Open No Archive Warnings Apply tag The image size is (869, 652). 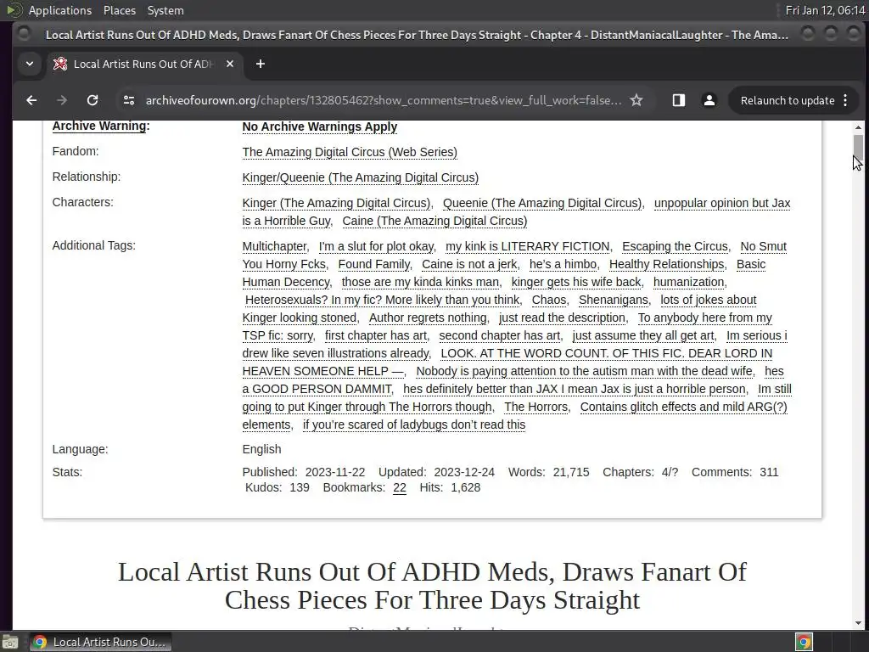pos(320,126)
